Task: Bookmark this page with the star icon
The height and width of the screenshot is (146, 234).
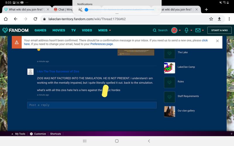Action: (211, 19)
